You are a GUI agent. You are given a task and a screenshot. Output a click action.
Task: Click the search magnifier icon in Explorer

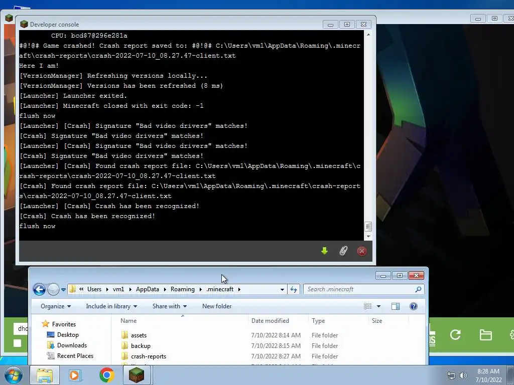[x=418, y=289]
